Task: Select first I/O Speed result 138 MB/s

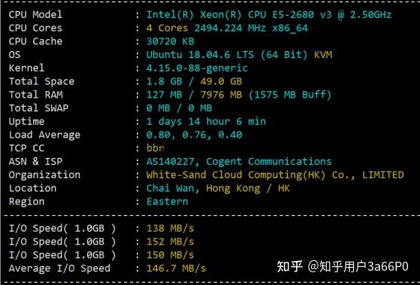Action: (170, 228)
